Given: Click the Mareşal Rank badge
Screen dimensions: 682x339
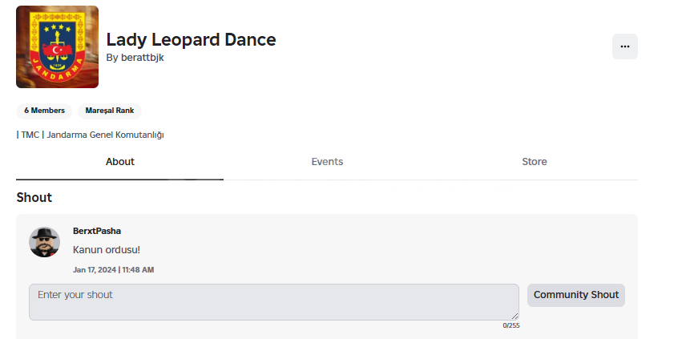Looking at the screenshot, I should [110, 111].
